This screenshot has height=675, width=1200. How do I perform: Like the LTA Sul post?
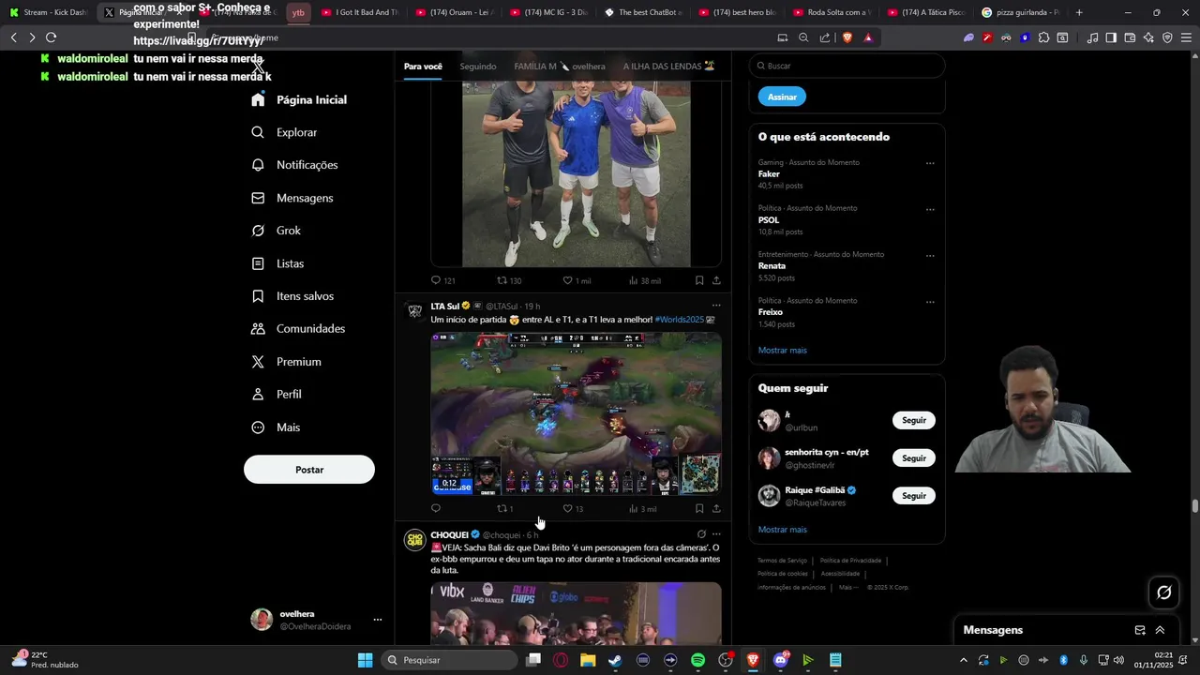pyautogui.click(x=572, y=508)
